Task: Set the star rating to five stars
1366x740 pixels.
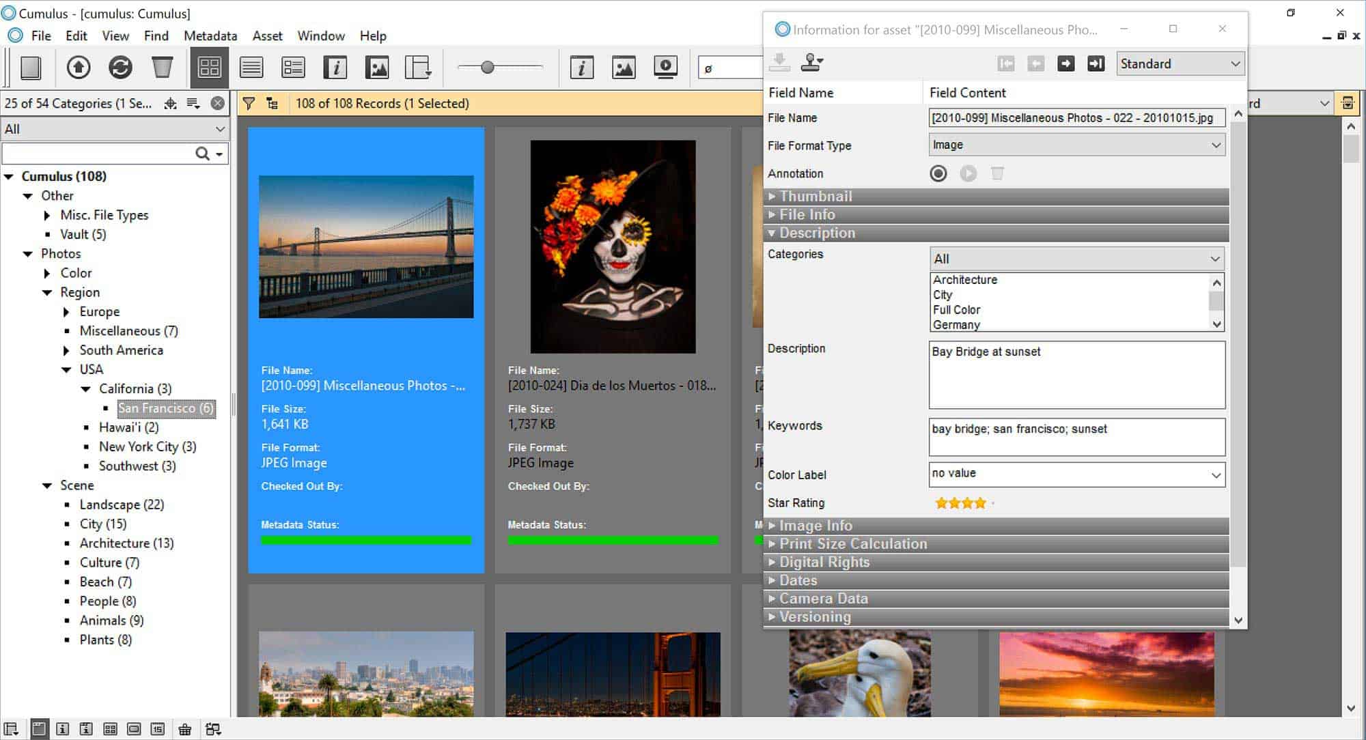Action: point(992,502)
